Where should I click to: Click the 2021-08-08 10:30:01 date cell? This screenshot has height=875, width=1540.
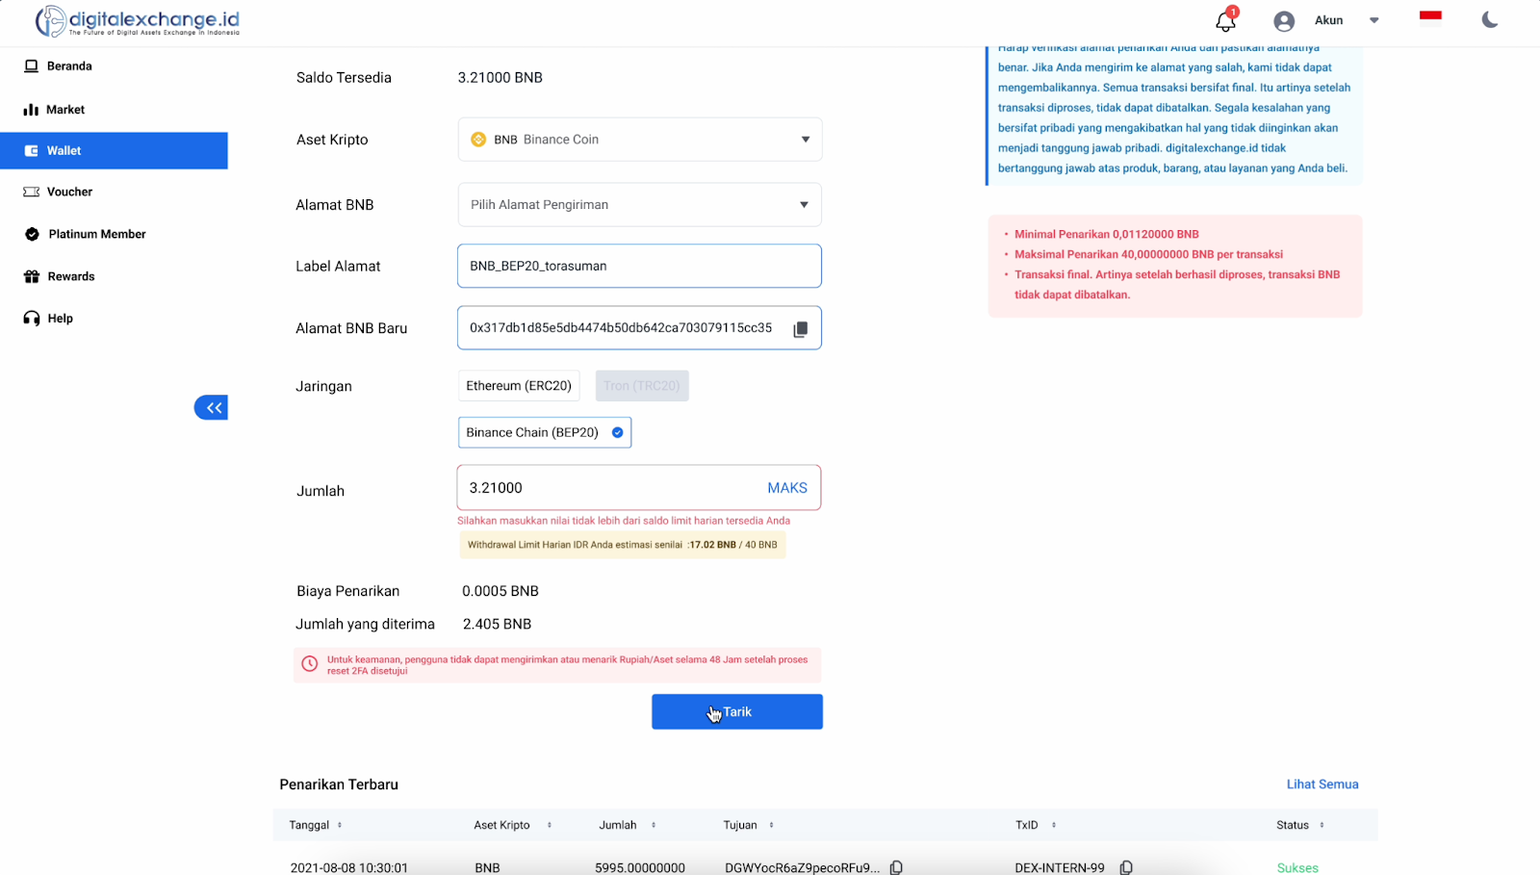pos(349,868)
